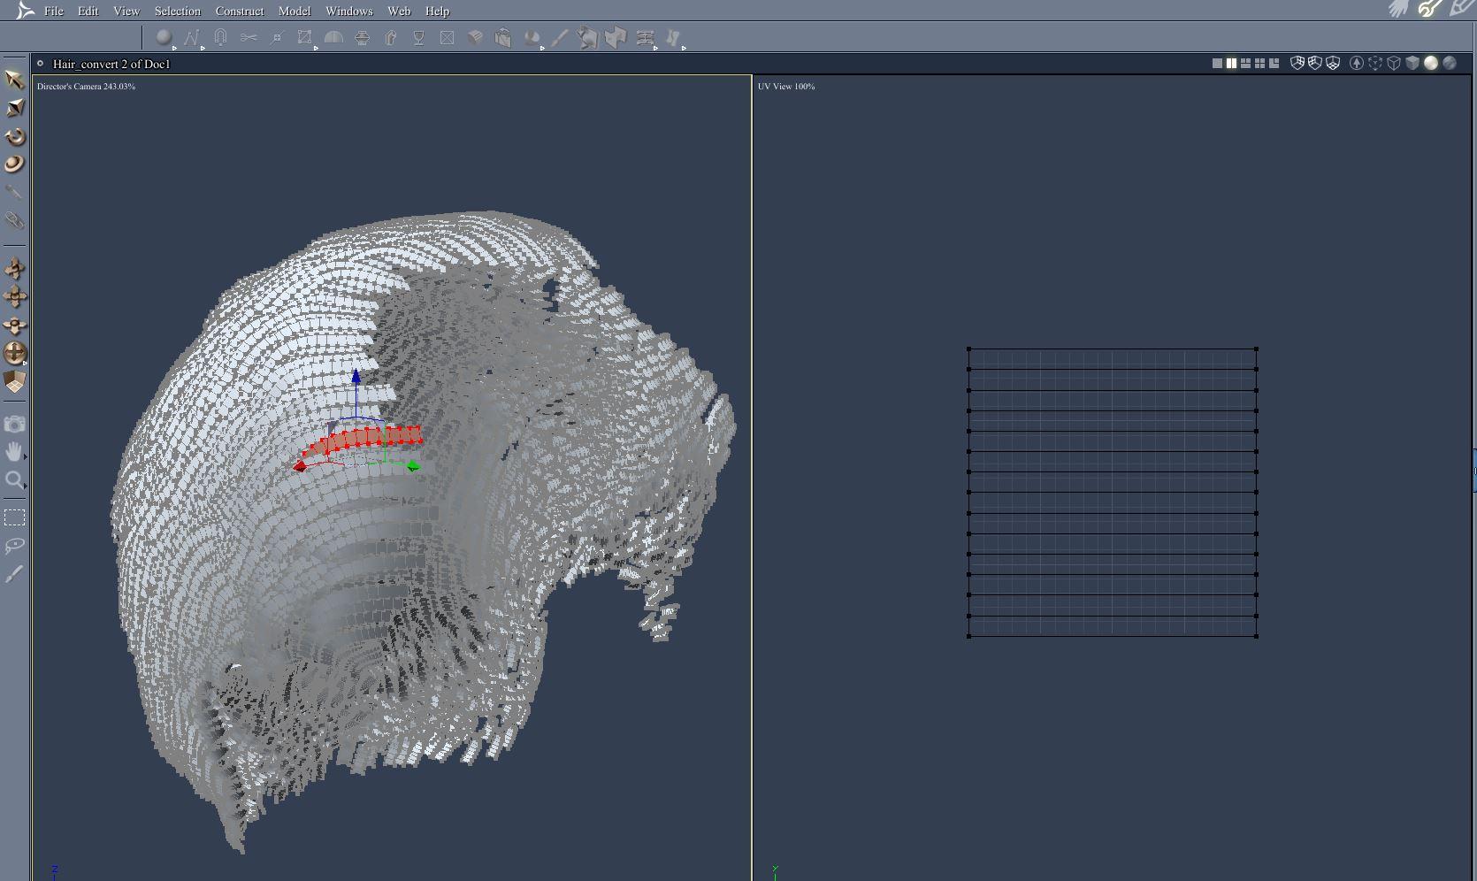Select the last top toolbar icon
Screen dimensions: 1477x881
coord(674,37)
